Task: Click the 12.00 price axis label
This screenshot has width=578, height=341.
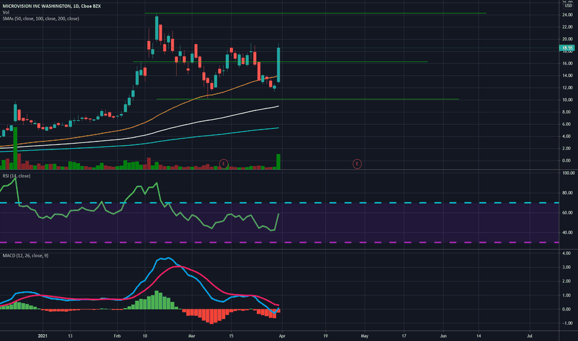Action: (x=567, y=88)
